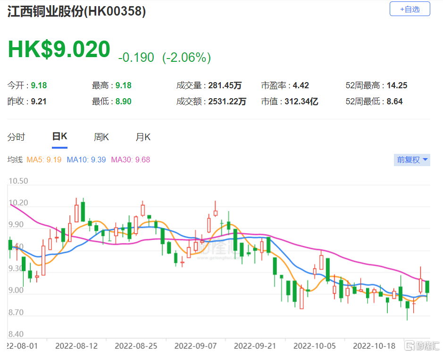Click the current price HK$9.020
Image resolution: width=443 pixels, height=354 pixels.
[59, 49]
